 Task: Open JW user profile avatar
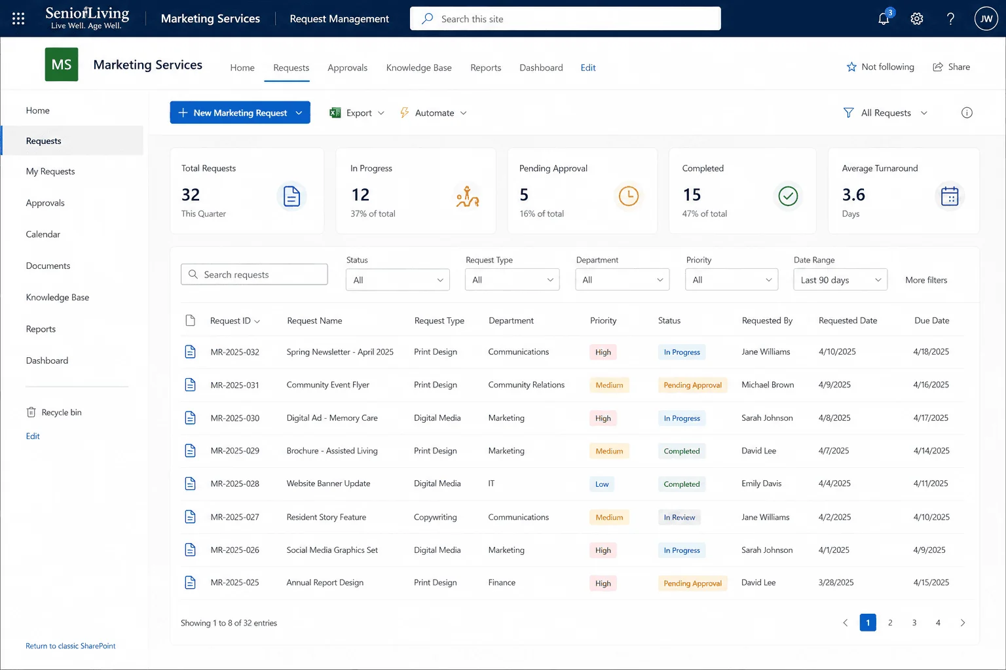click(986, 18)
